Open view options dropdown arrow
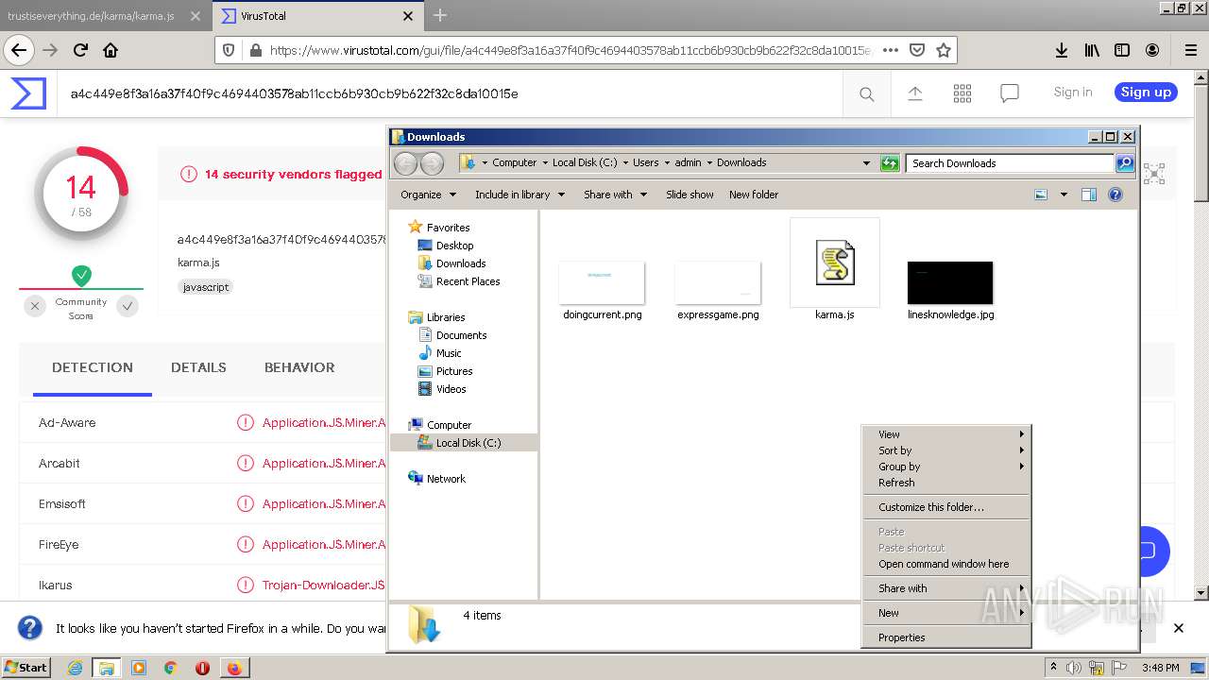Image resolution: width=1209 pixels, height=680 pixels. click(1064, 195)
